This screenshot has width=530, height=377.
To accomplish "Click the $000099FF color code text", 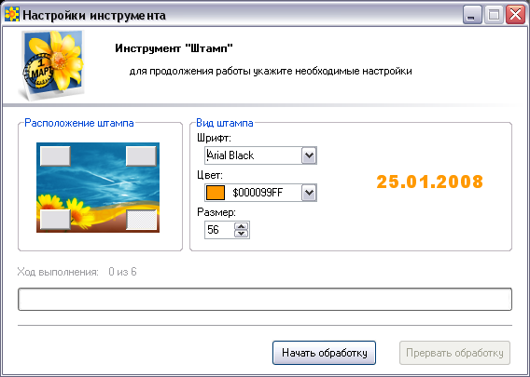I will [x=258, y=193].
